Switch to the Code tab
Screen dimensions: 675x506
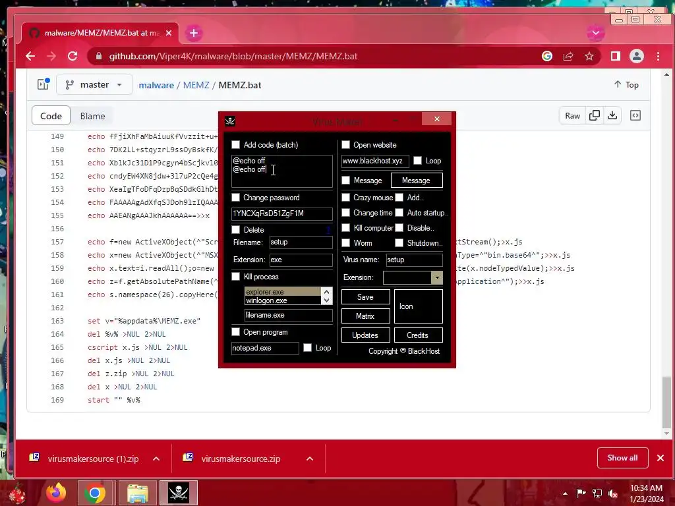pos(51,116)
